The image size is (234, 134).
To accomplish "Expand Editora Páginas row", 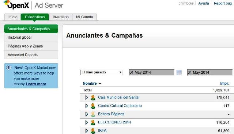I will tap(87, 114).
